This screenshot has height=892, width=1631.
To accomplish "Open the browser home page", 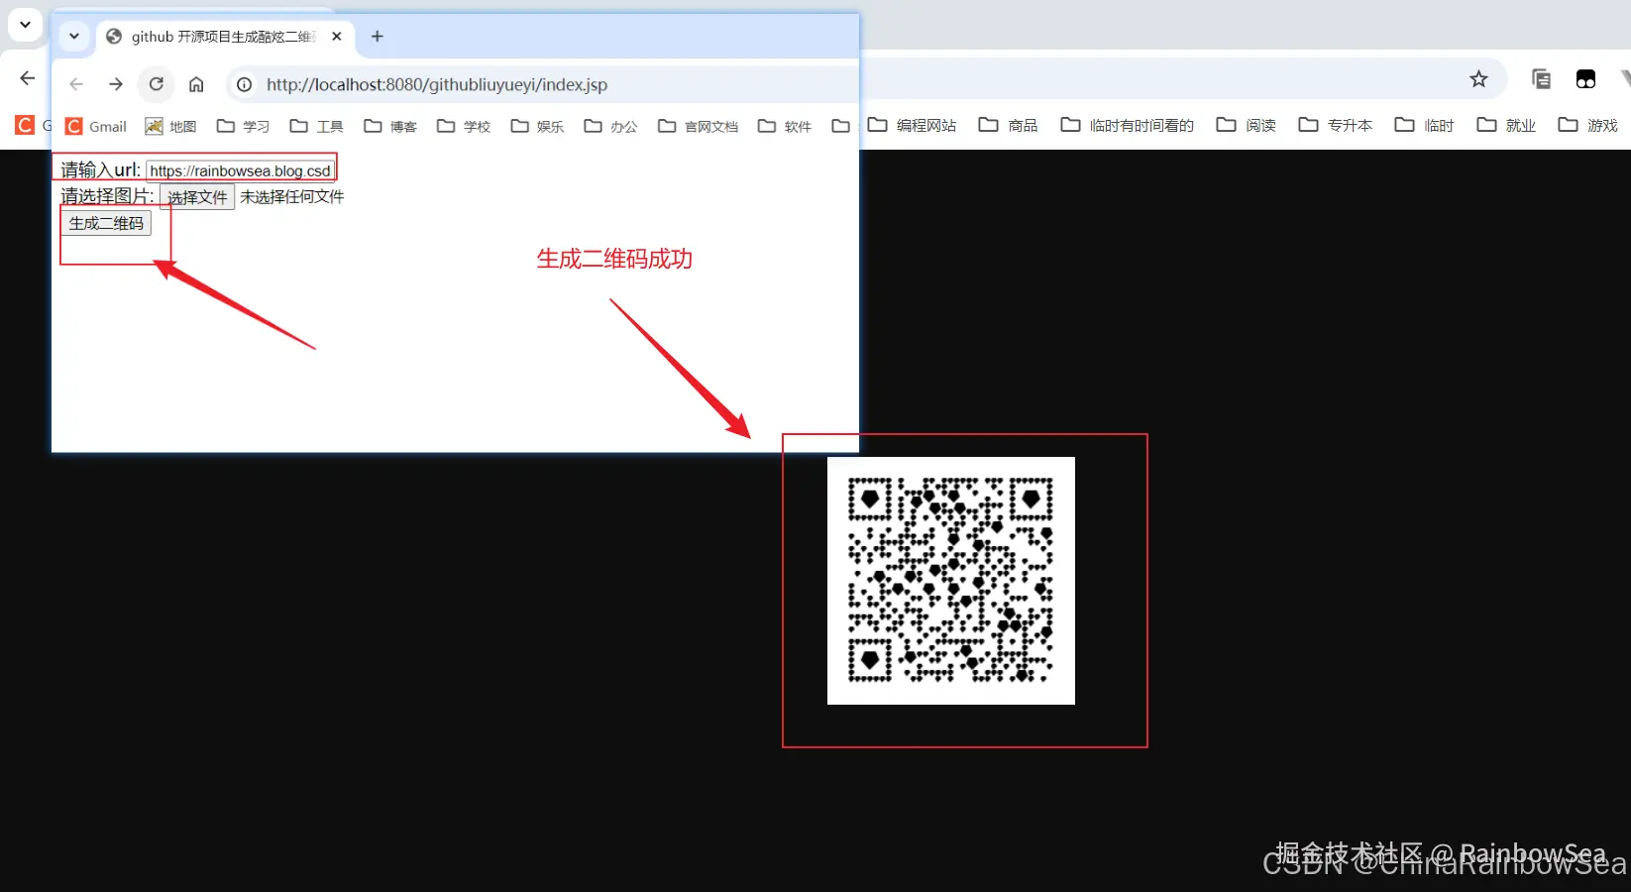I will pyautogui.click(x=196, y=84).
